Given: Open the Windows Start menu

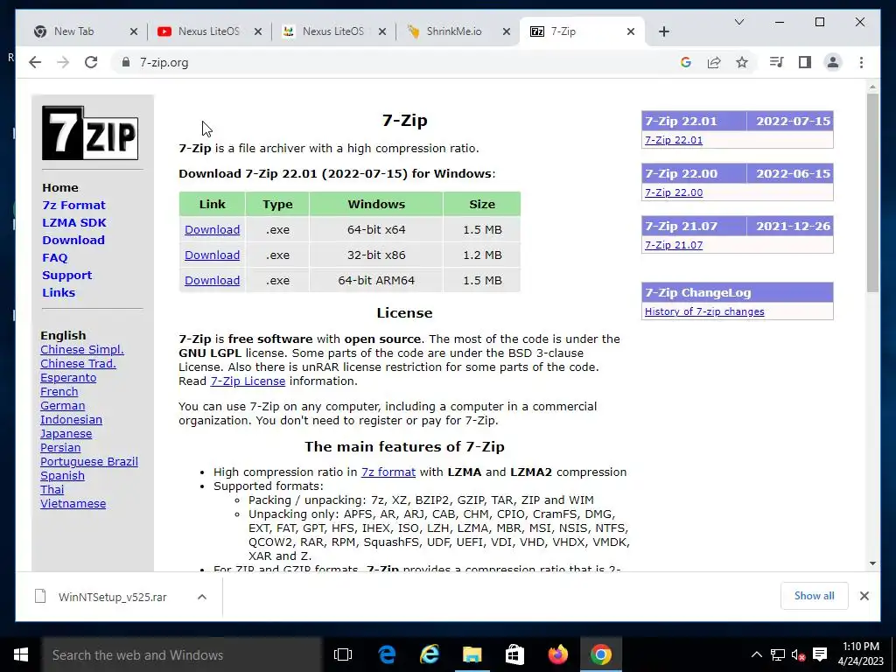Looking at the screenshot, I should coord(21,654).
